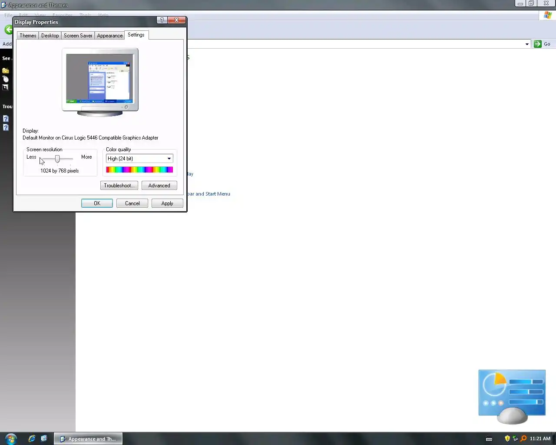Click the folder icon in the See Also sidebar

tap(6, 70)
